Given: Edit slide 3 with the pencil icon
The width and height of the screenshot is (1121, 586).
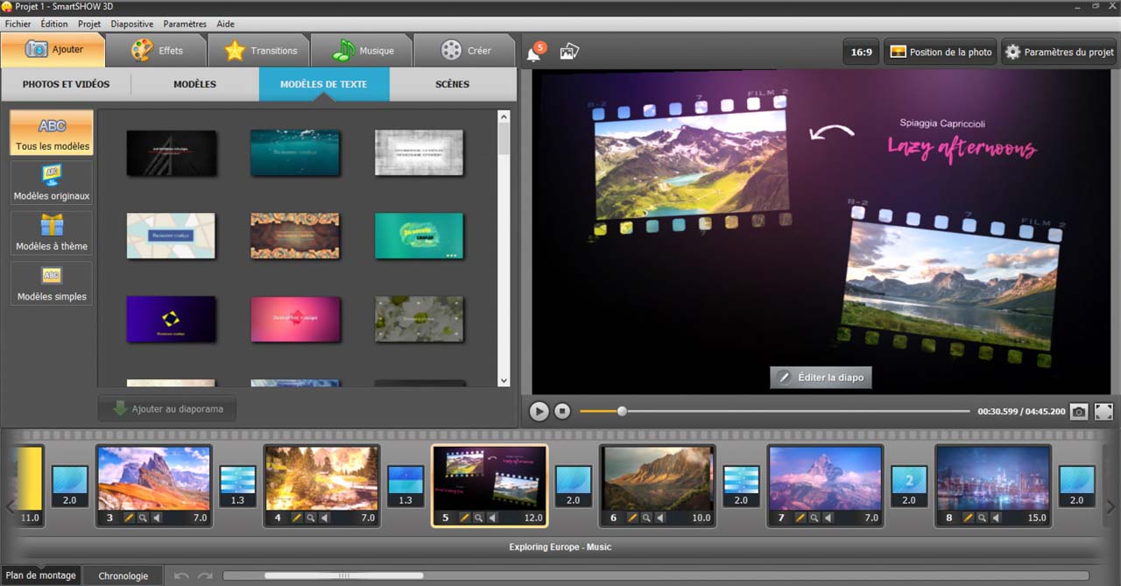Looking at the screenshot, I should (128, 518).
